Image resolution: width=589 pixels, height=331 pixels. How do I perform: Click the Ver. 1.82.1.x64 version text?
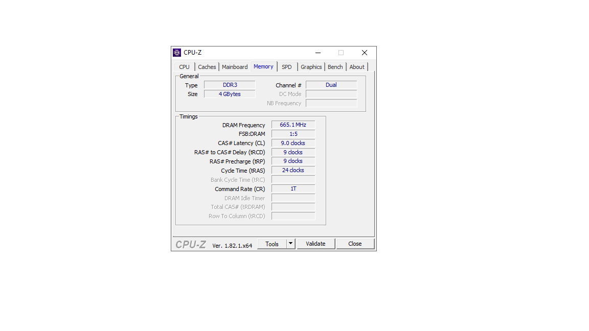[x=232, y=246]
